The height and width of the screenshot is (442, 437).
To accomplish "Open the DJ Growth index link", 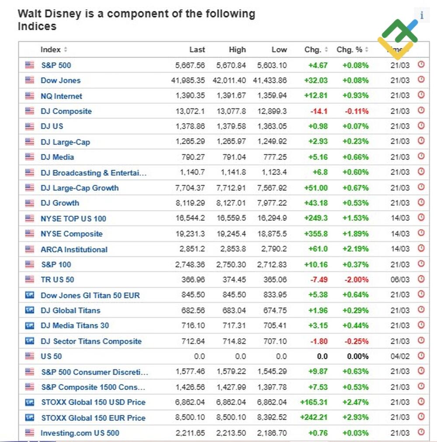I will click(x=60, y=203).
